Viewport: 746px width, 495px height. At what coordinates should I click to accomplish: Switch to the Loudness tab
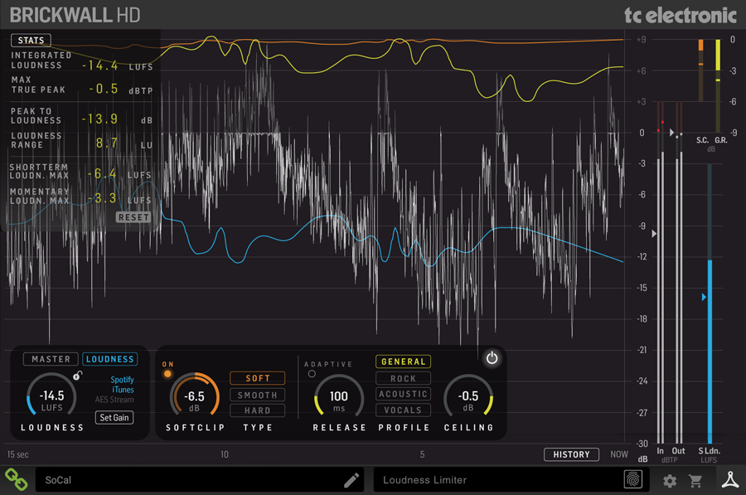pyautogui.click(x=110, y=359)
